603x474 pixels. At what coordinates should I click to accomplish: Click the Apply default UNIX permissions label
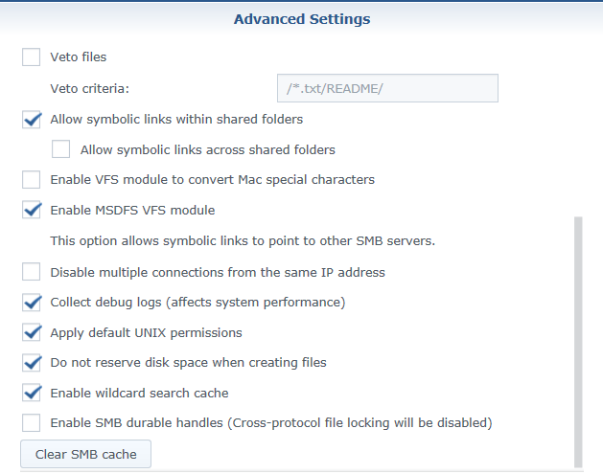tap(146, 332)
